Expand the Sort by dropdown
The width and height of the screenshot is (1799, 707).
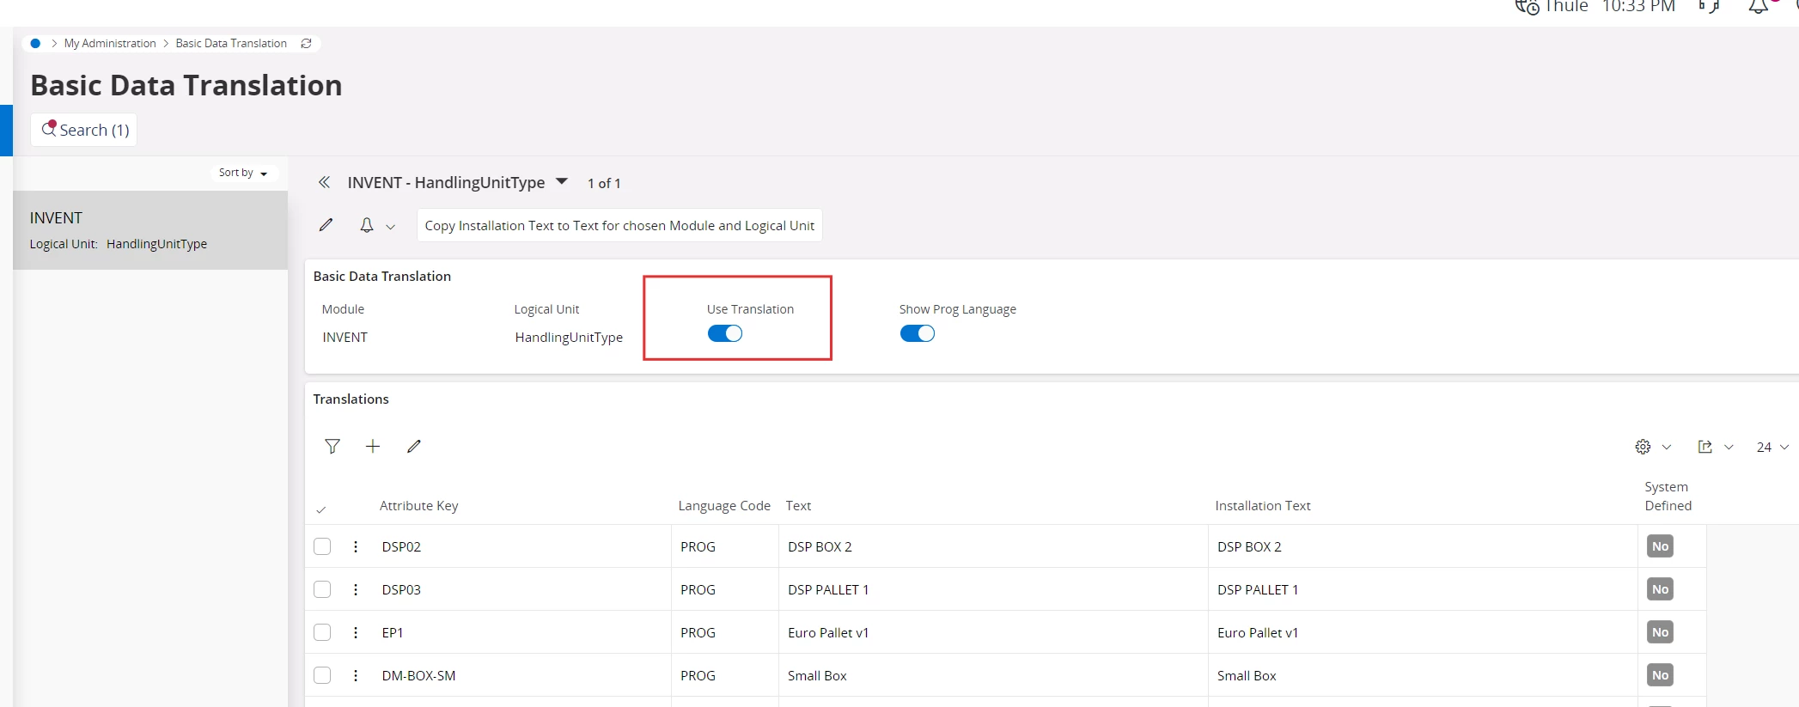pos(243,173)
